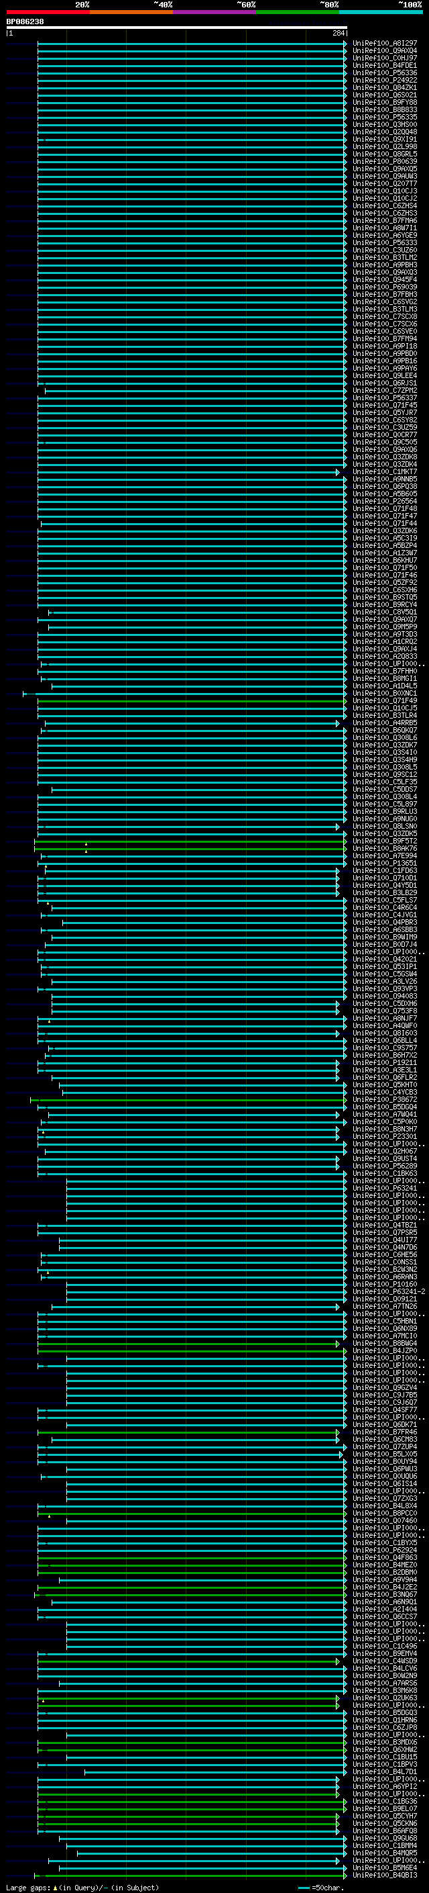Click the UniRef100_P23301 label
Viewport: 429px width, 1893px height.
click(x=384, y=1137)
